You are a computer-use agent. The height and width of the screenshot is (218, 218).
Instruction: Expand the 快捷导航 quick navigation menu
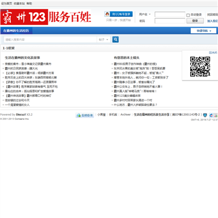[x=203, y=31]
